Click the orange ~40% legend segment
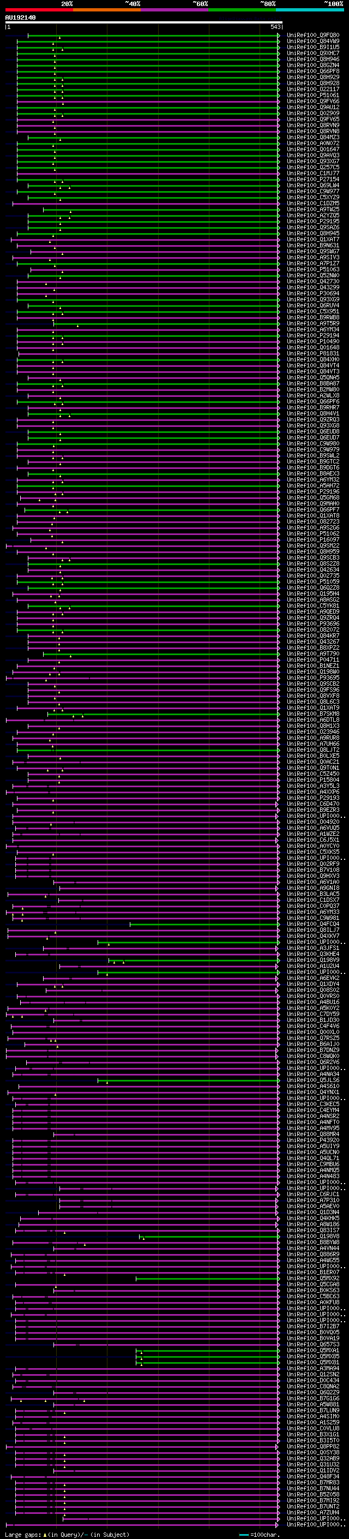Viewport: 349px width, 1539px height. click(107, 10)
